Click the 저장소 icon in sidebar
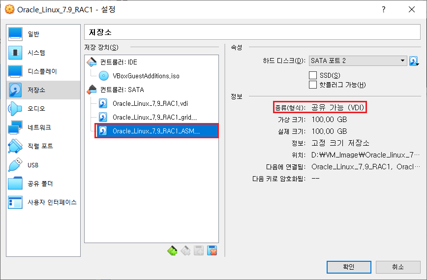This screenshot has width=427, height=280. pyautogui.click(x=15, y=90)
